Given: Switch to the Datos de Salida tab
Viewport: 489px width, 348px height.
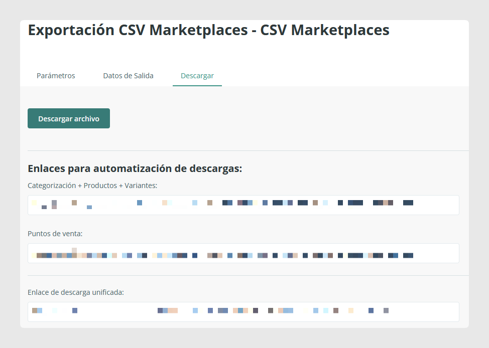Looking at the screenshot, I should point(128,76).
